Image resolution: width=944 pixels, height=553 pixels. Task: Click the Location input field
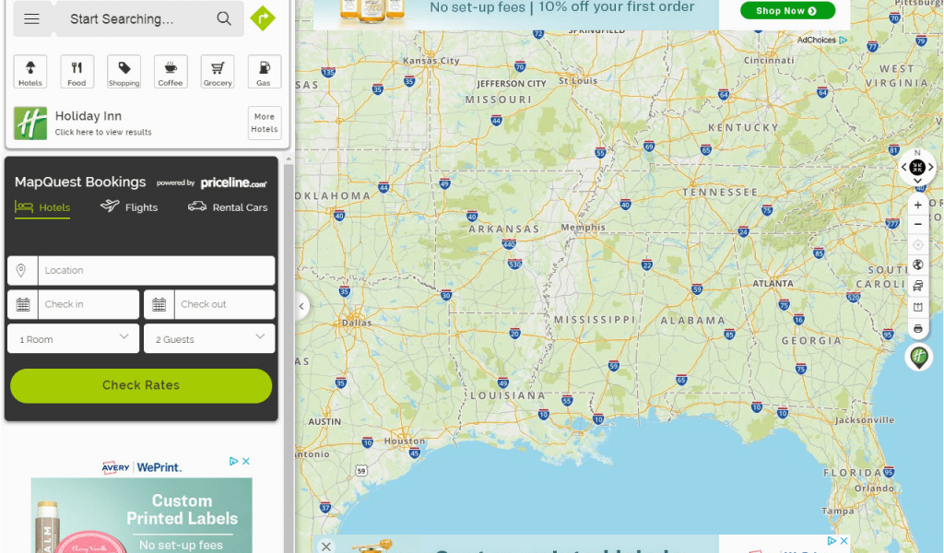(x=155, y=270)
